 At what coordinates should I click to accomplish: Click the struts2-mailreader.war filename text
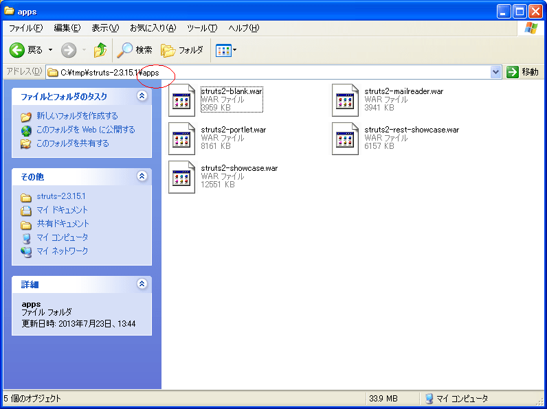404,91
